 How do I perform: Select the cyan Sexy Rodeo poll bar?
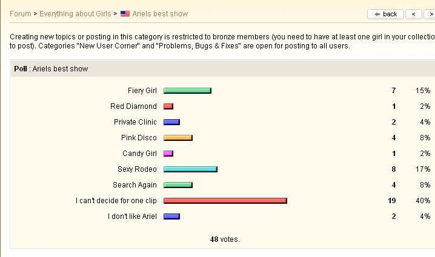click(x=190, y=169)
